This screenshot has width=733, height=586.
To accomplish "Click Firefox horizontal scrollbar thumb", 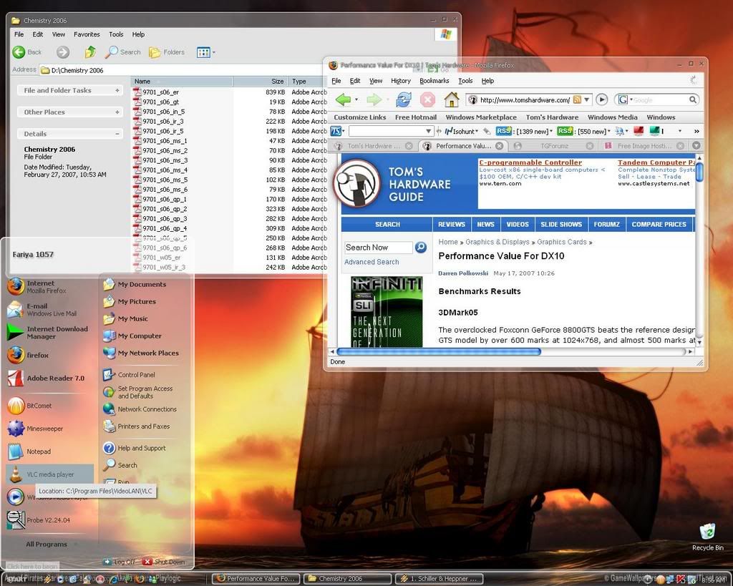I will tap(439, 351).
